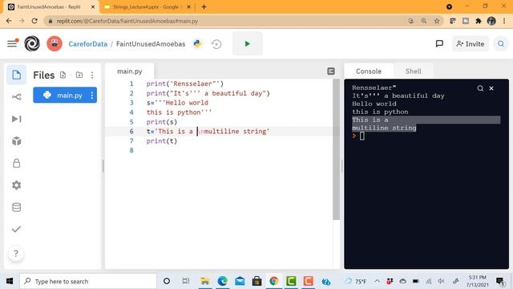Open the Database sidebar icon
513x289 pixels.
coord(16,207)
